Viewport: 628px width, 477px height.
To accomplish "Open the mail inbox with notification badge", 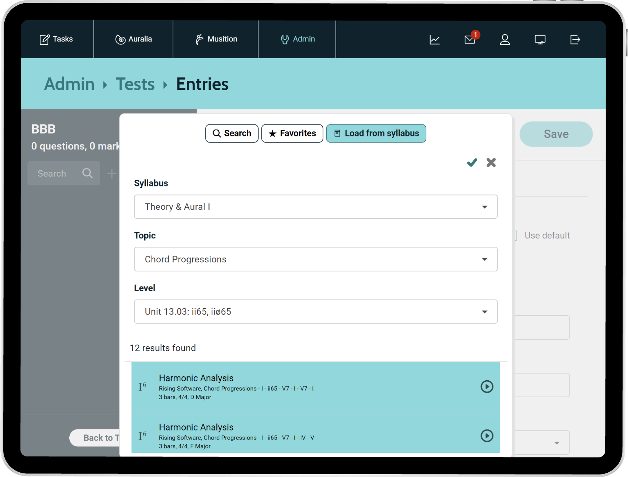I will tap(470, 39).
